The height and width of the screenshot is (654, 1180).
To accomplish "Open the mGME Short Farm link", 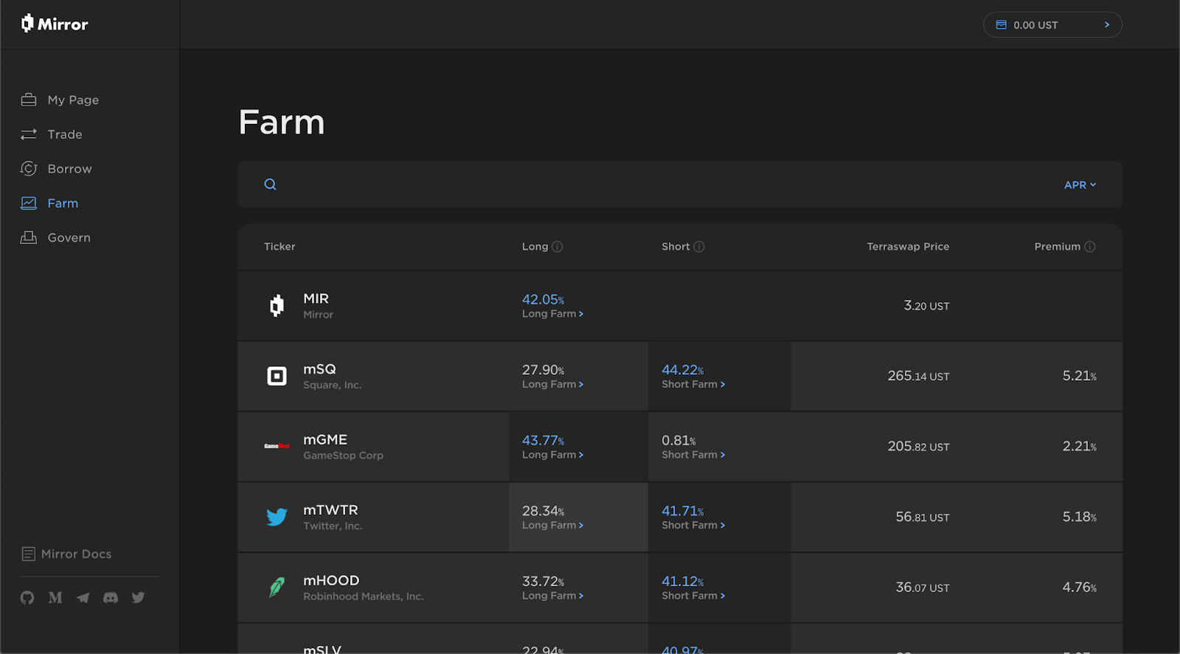I will pos(693,455).
